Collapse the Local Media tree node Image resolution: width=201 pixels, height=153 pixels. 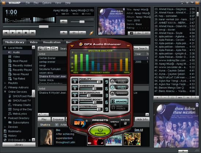[x=5, y=48]
